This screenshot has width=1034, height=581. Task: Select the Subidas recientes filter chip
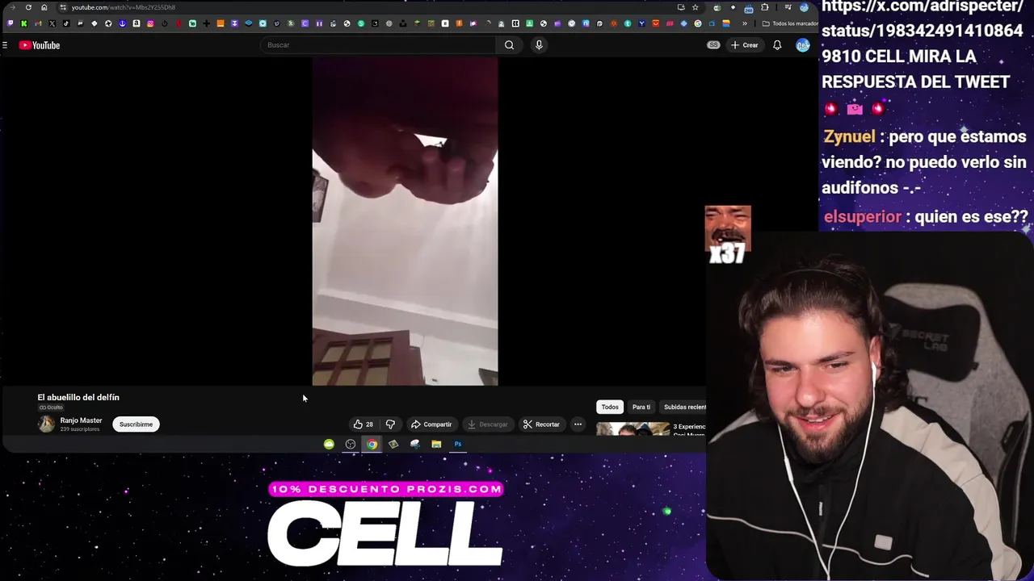click(683, 407)
